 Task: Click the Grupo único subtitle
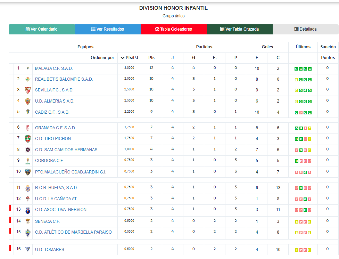click(173, 16)
